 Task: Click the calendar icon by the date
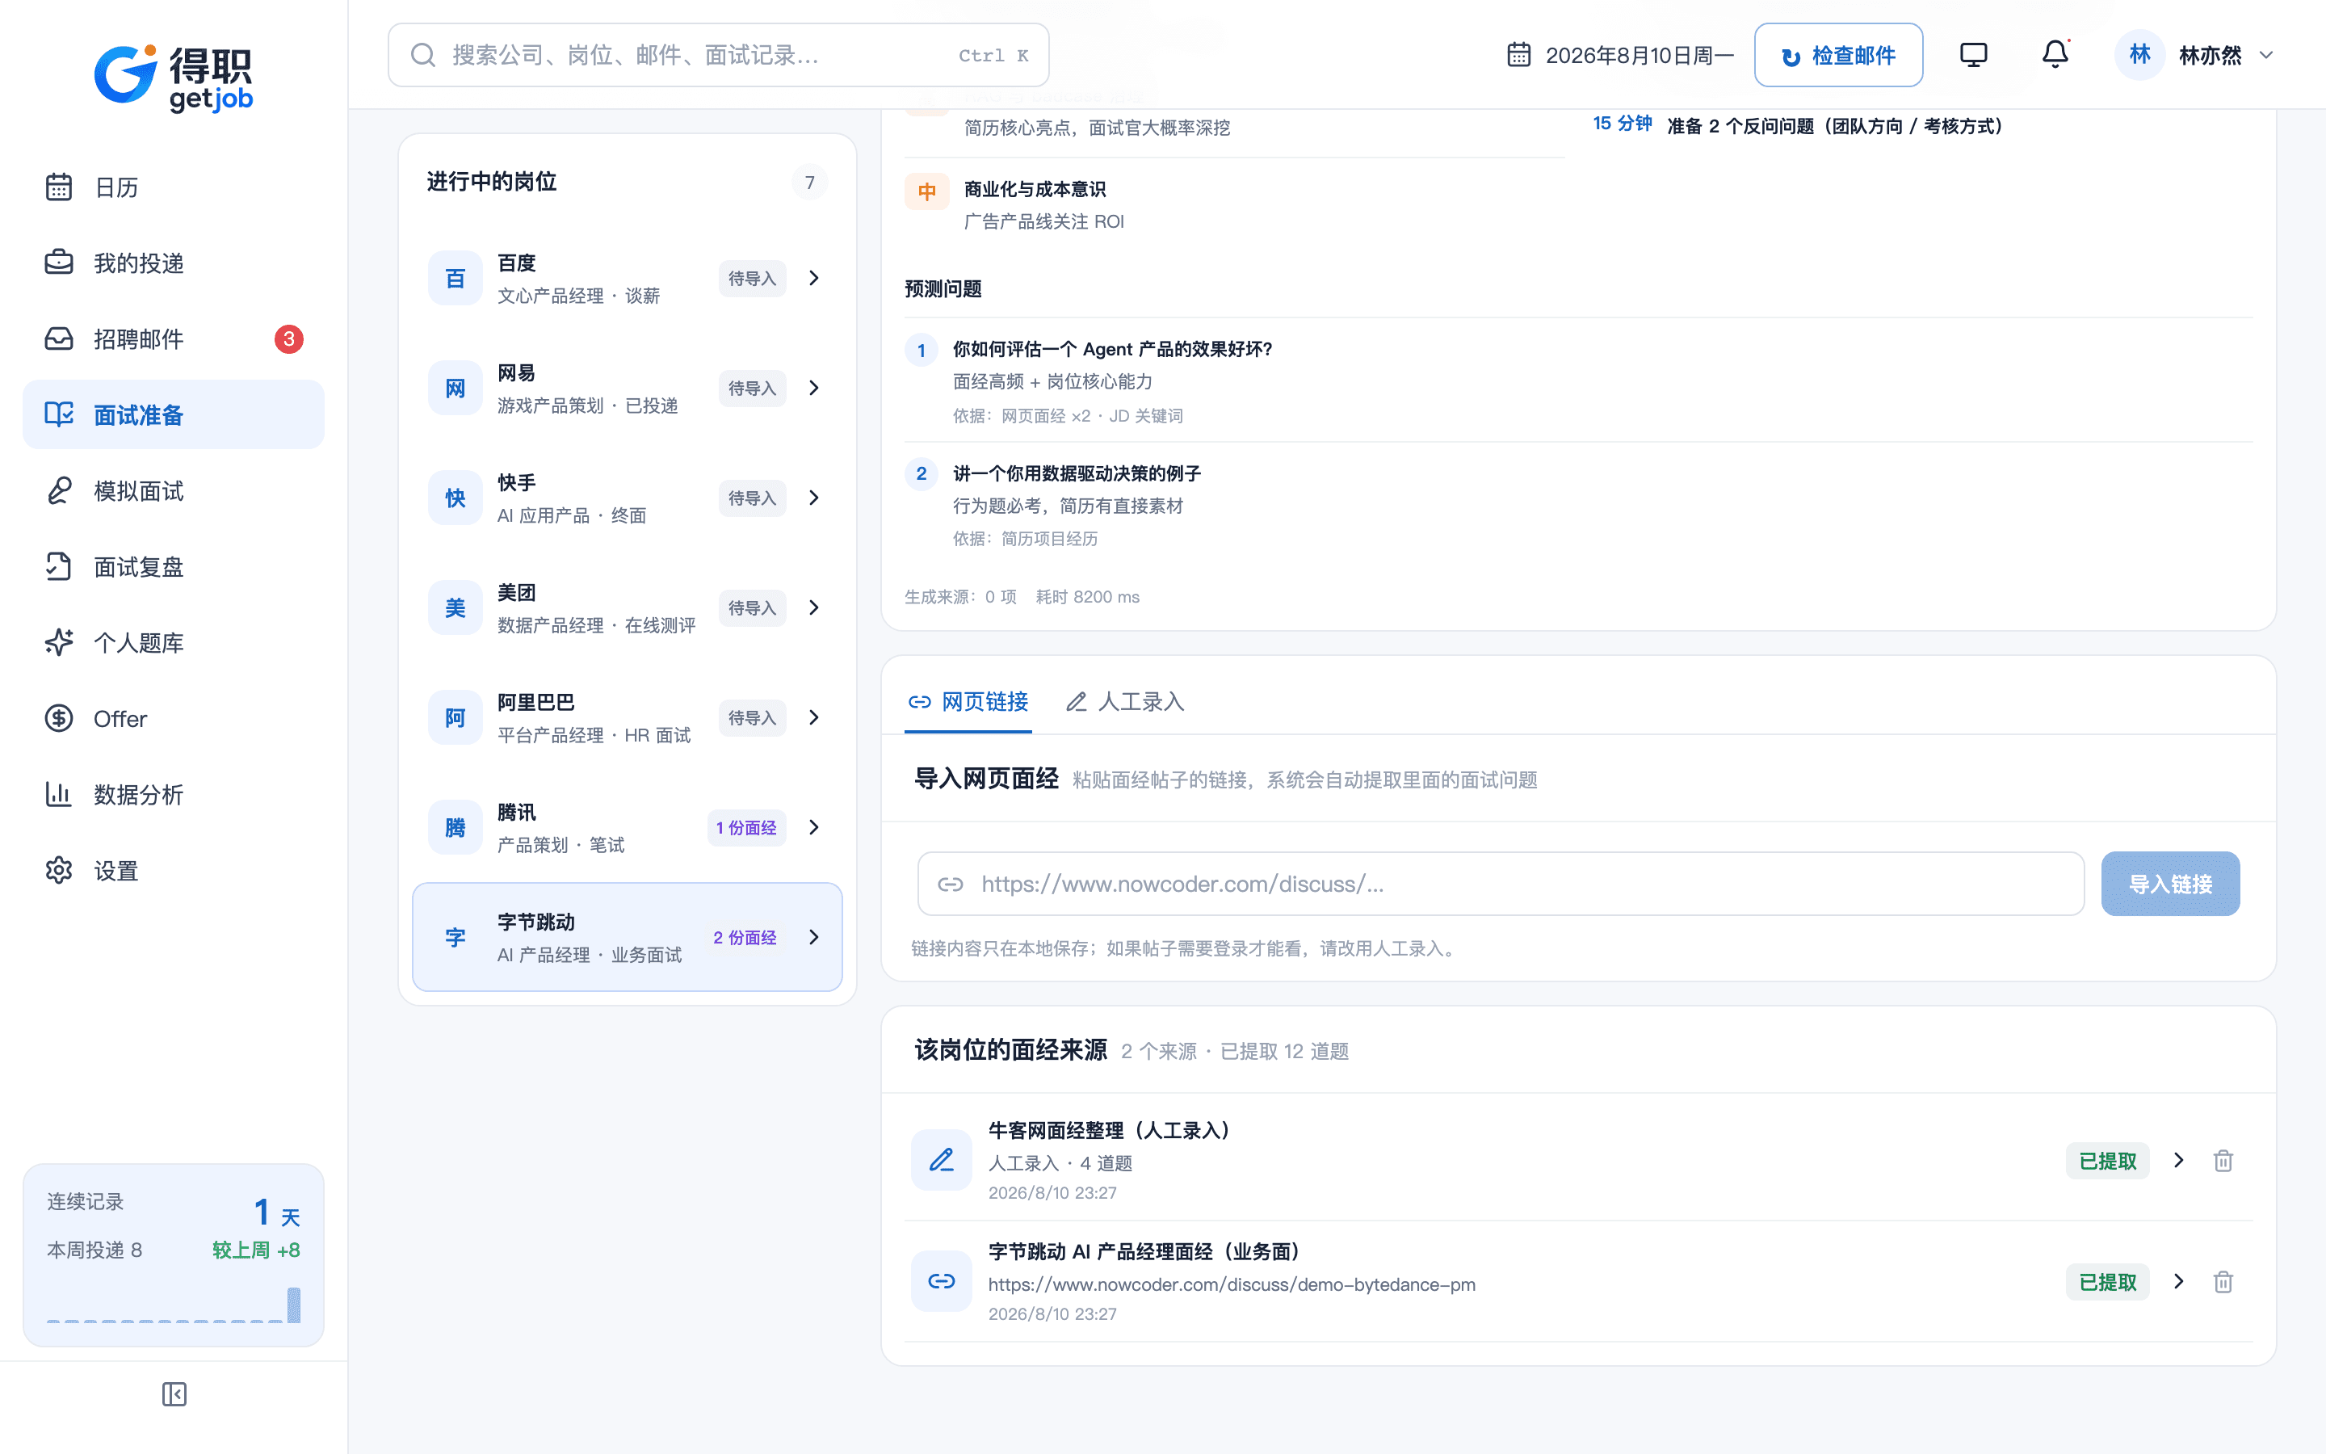tap(1518, 55)
